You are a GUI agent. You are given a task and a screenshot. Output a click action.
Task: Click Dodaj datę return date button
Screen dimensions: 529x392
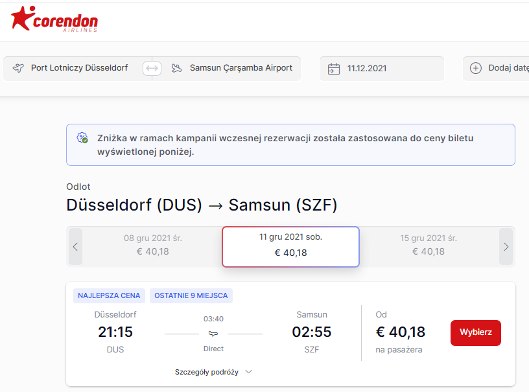pyautogui.click(x=497, y=69)
